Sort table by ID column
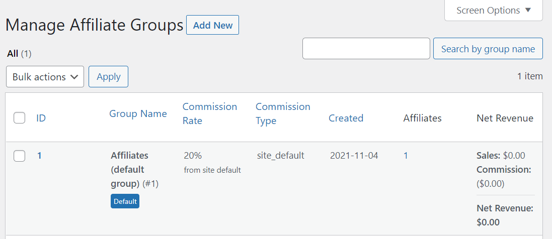Screen dimensions: 552x239 click(41, 118)
